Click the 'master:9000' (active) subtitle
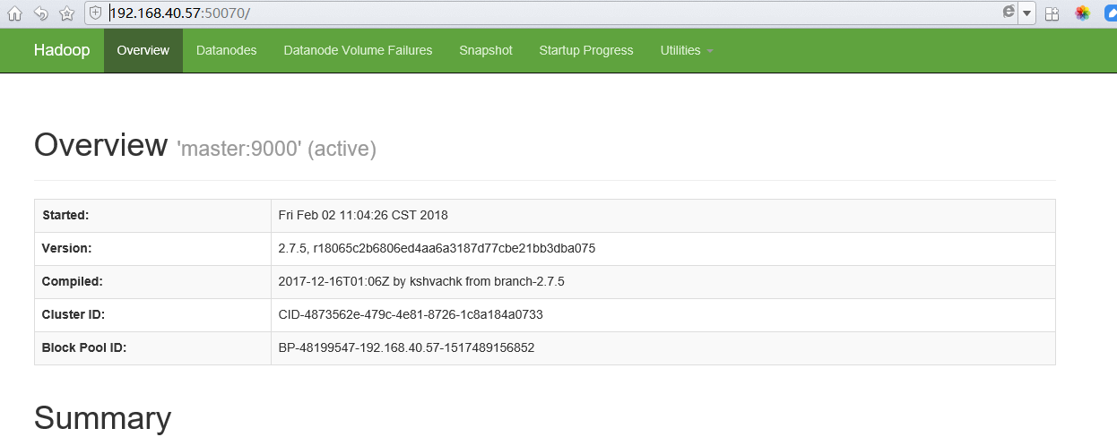 276,149
